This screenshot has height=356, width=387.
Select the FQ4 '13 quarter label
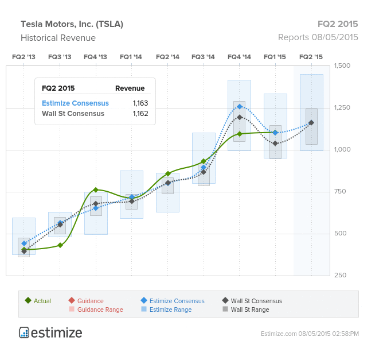click(96, 57)
